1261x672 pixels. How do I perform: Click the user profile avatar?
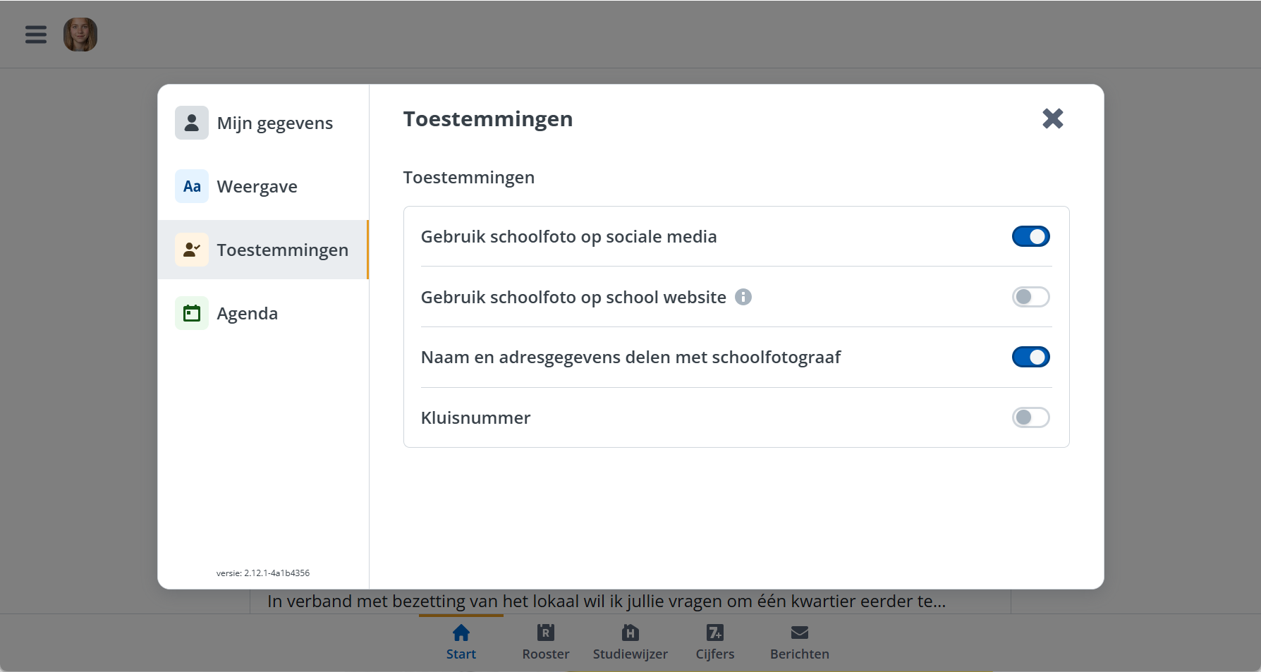coord(80,35)
